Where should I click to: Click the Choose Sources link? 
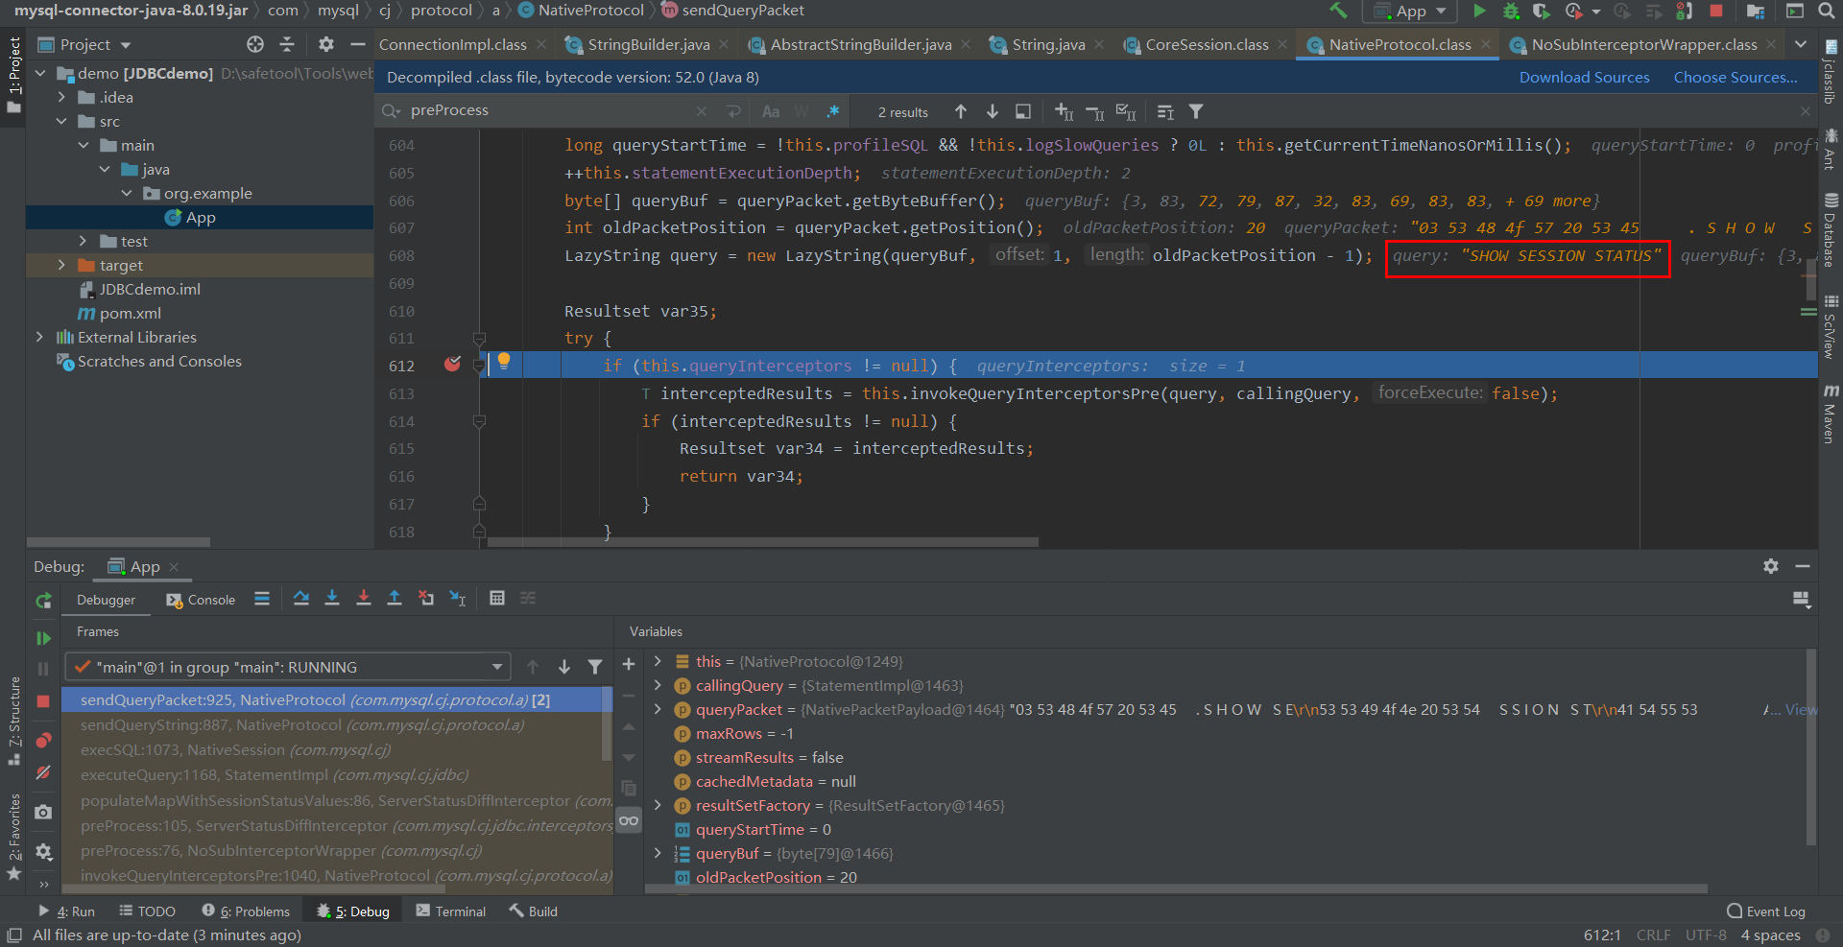[1735, 78]
